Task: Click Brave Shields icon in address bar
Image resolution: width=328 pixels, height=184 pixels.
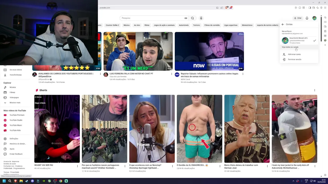Action: [227, 8]
